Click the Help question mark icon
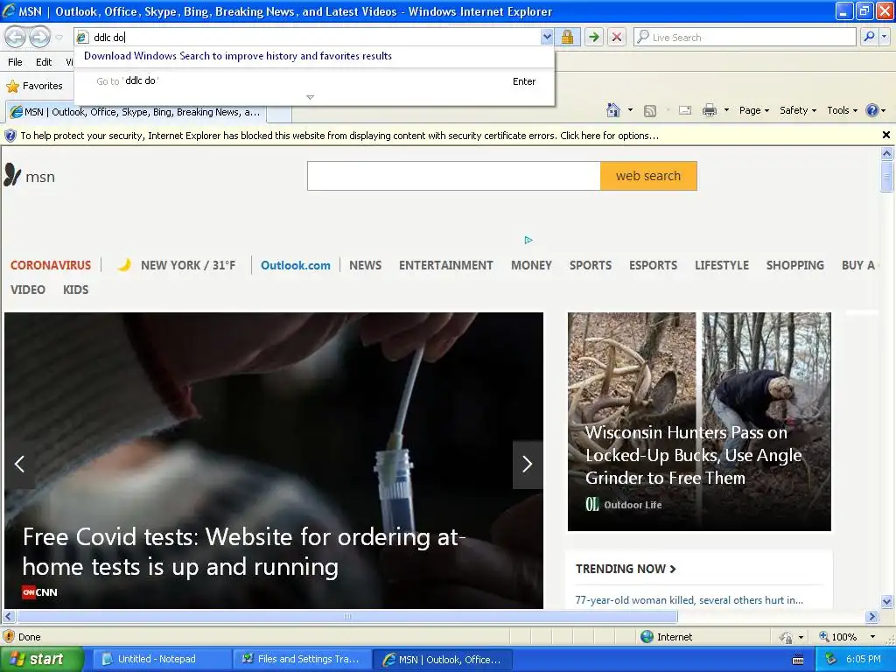The width and height of the screenshot is (896, 672). [872, 110]
